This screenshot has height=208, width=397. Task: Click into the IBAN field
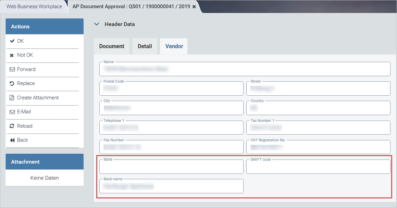point(171,167)
